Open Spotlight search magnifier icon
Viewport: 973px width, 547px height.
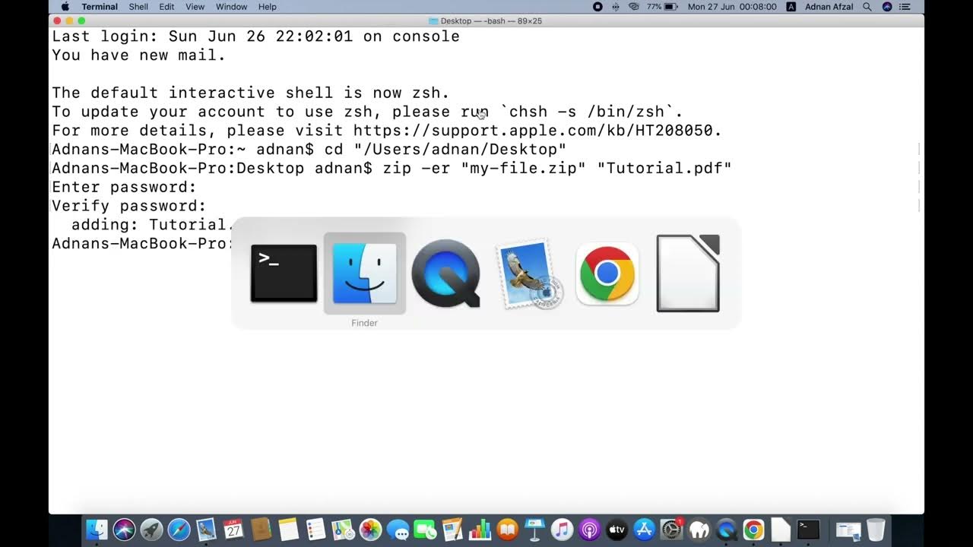[x=869, y=7]
